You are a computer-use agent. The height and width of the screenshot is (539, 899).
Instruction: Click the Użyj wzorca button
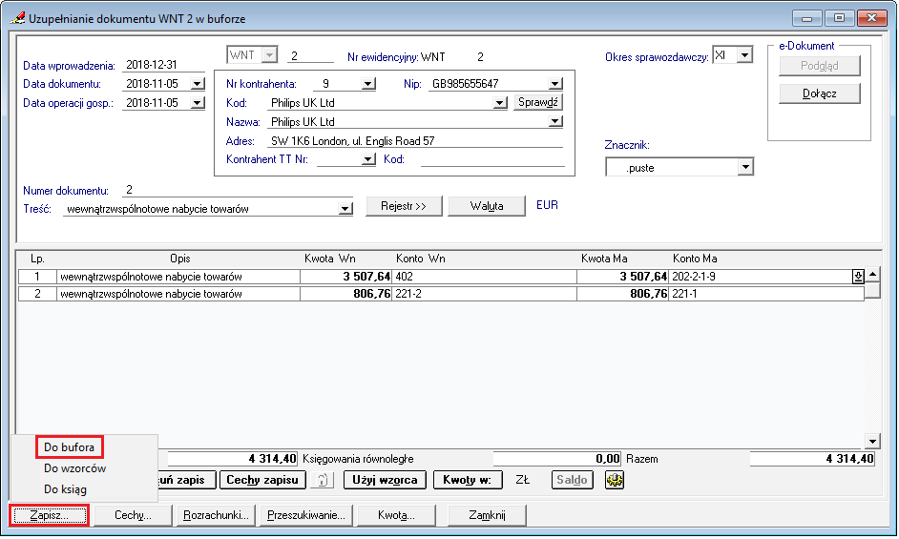pyautogui.click(x=385, y=480)
